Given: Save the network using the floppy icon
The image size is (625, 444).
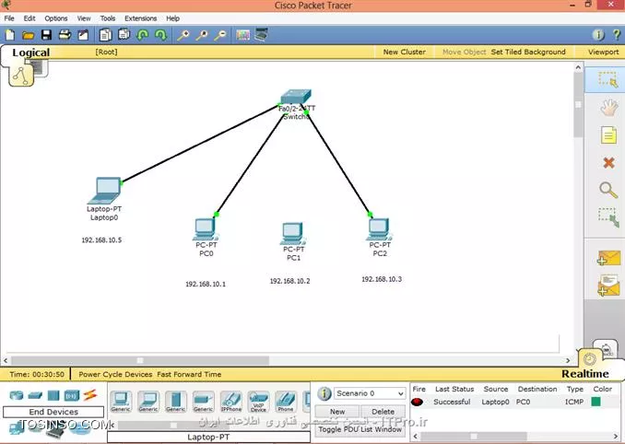Looking at the screenshot, I should coord(46,35).
